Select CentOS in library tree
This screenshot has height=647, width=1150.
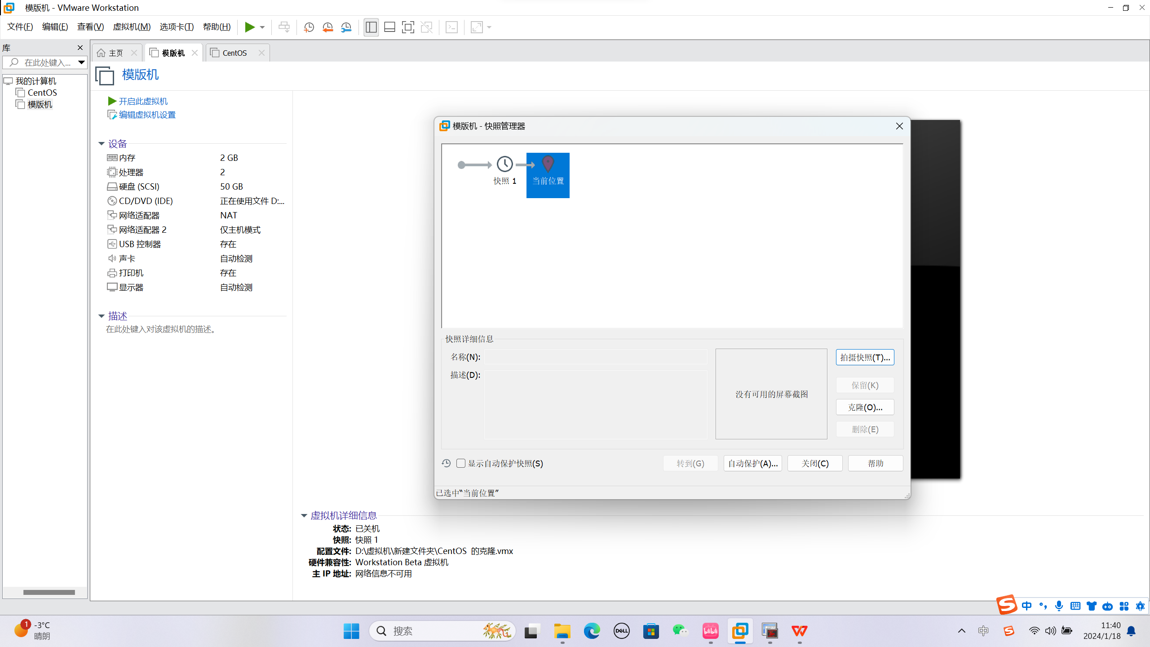[42, 93]
